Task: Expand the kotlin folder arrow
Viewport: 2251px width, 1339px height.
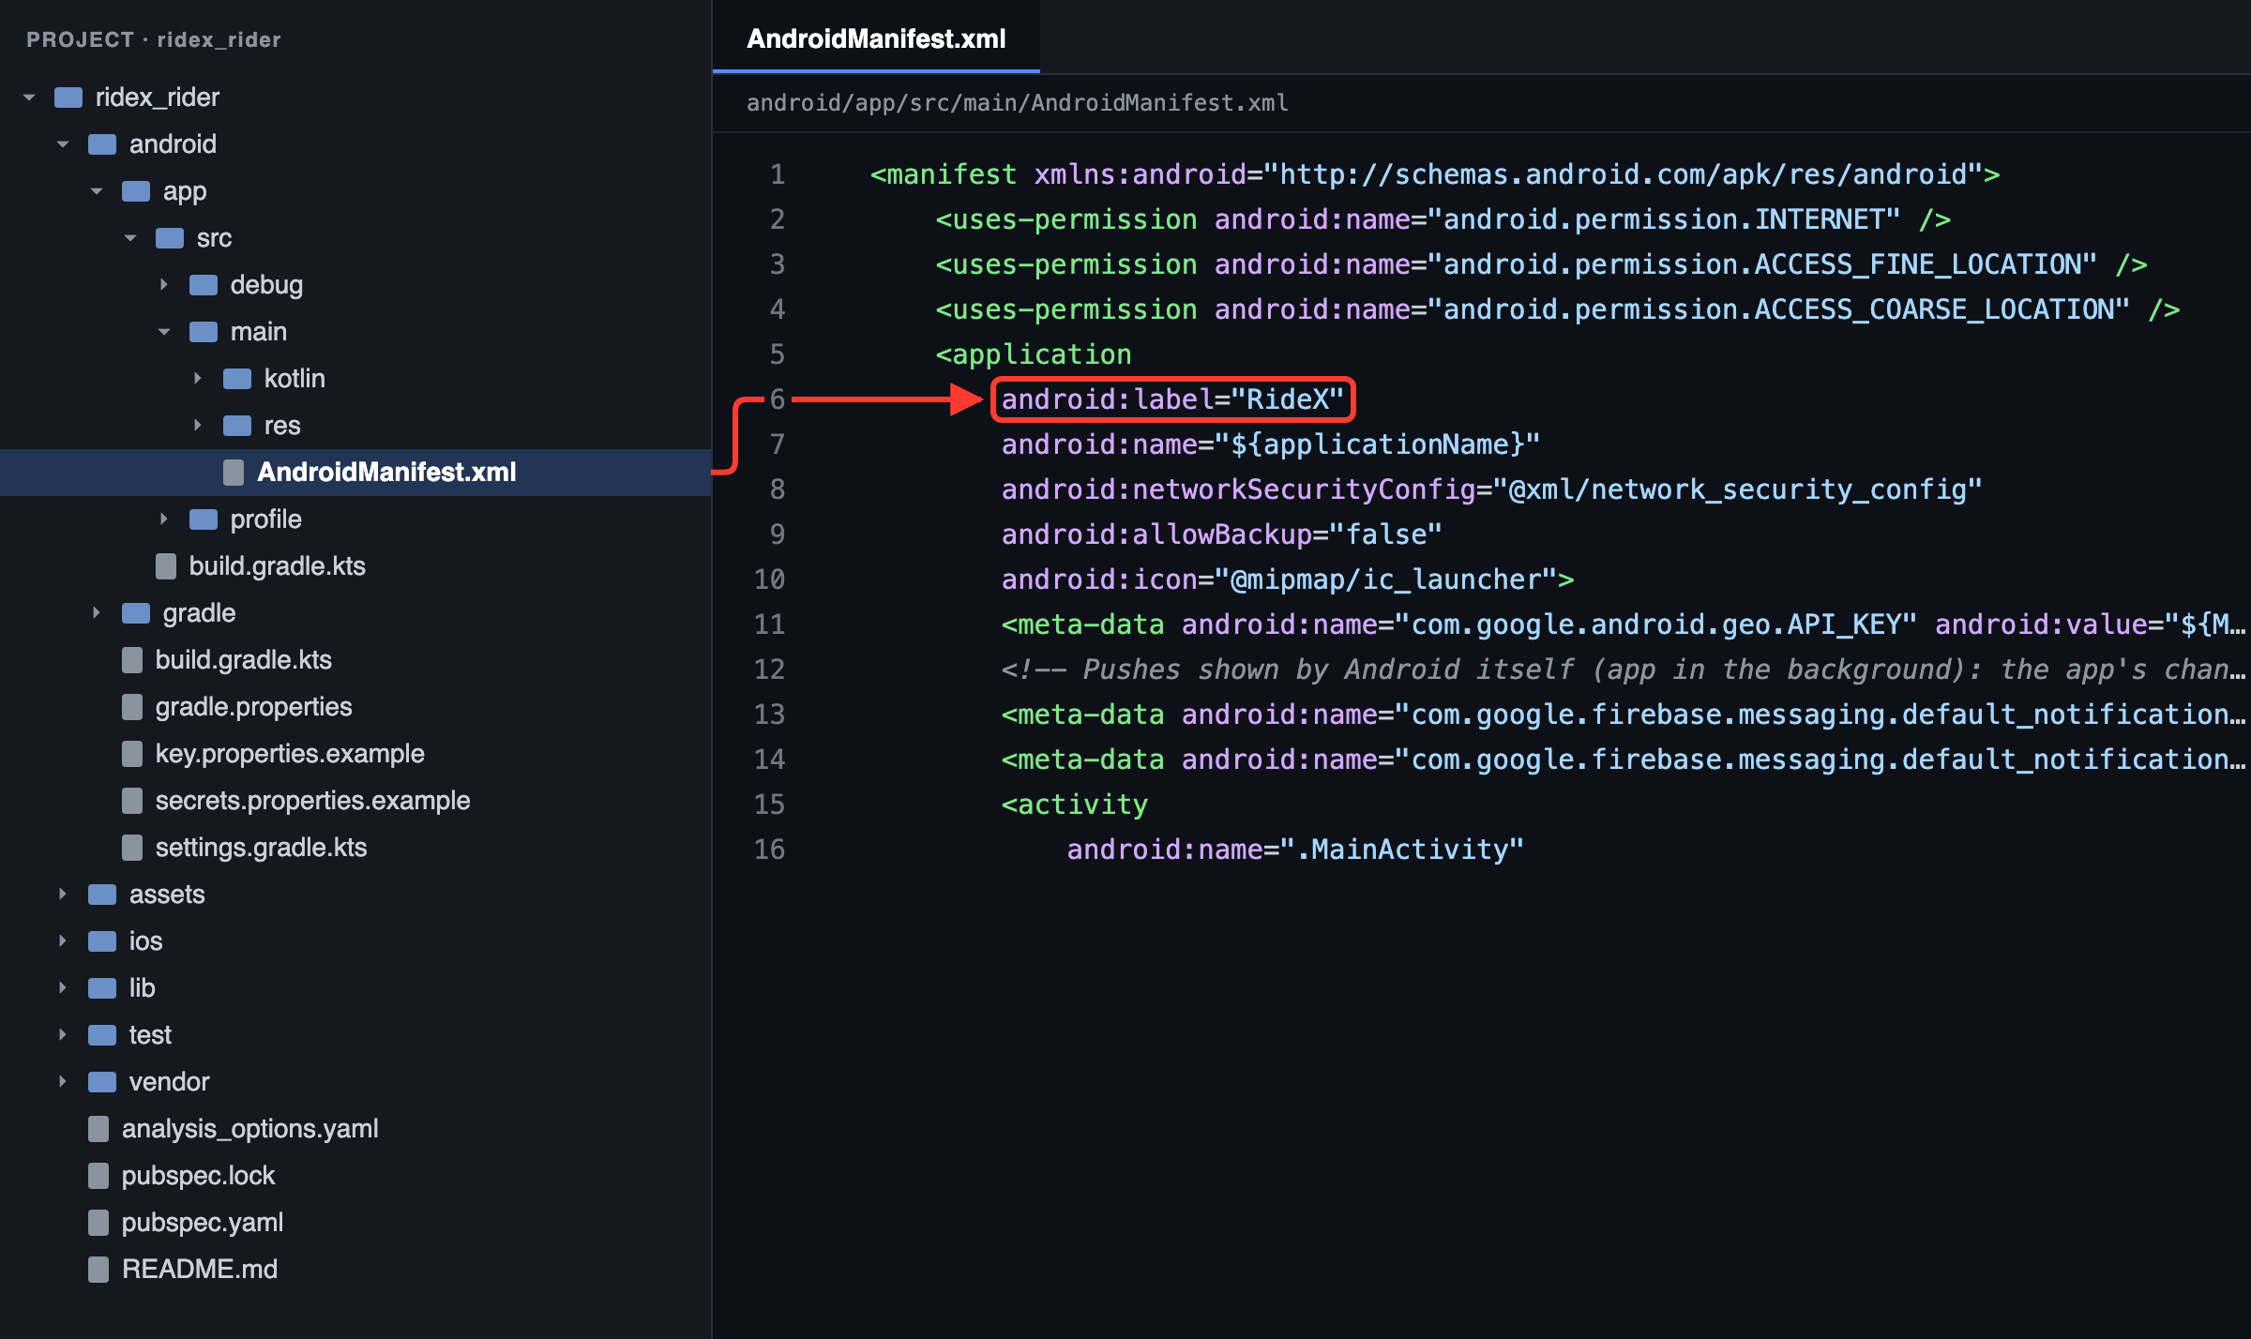Action: [x=198, y=379]
